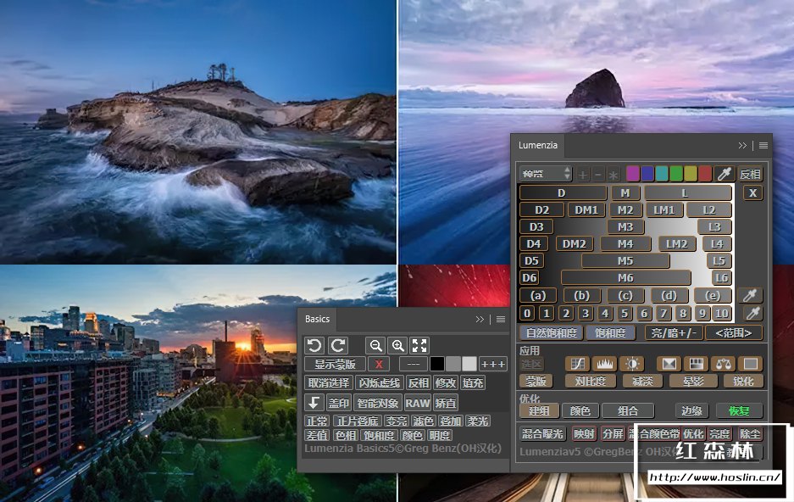The image size is (794, 502).
Task: Click the plus icon in Lumenzia top row
Action: coord(583,175)
